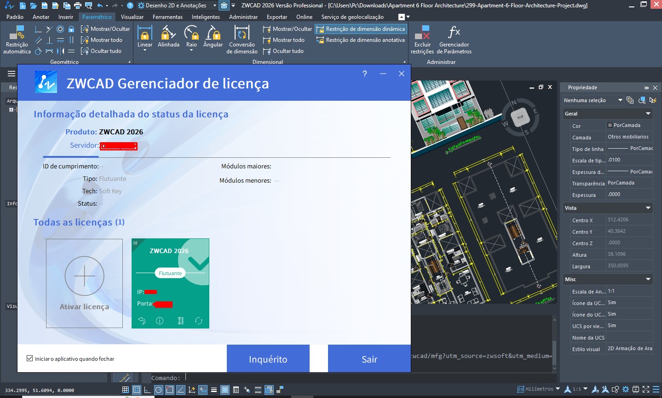Open the Exportar ribbon tab

tap(277, 17)
